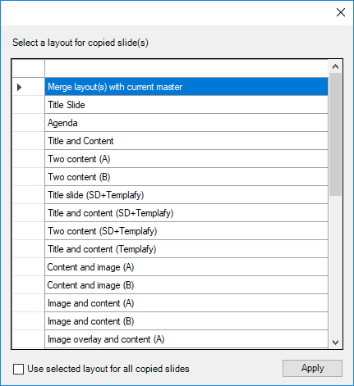
Task: Choose Image and content (B) layout
Action: pos(186,321)
